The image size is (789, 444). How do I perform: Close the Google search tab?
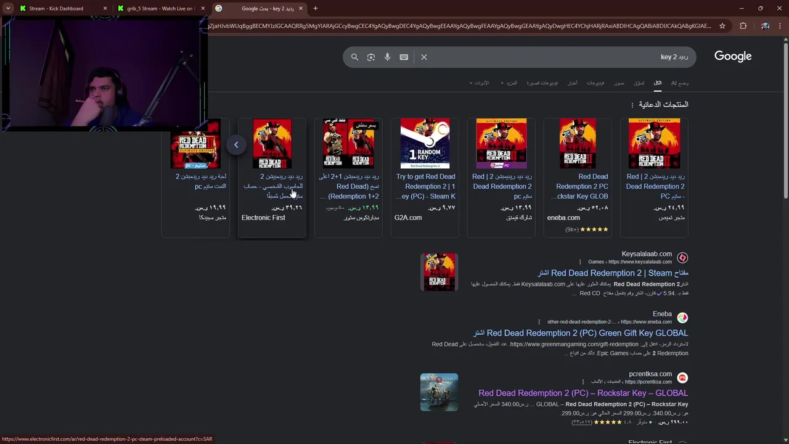click(301, 9)
